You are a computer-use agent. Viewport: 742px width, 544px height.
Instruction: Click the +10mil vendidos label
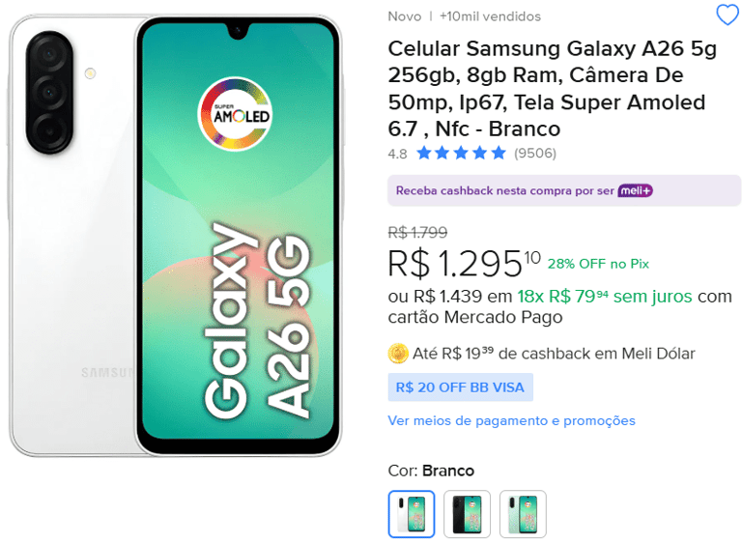point(490,16)
